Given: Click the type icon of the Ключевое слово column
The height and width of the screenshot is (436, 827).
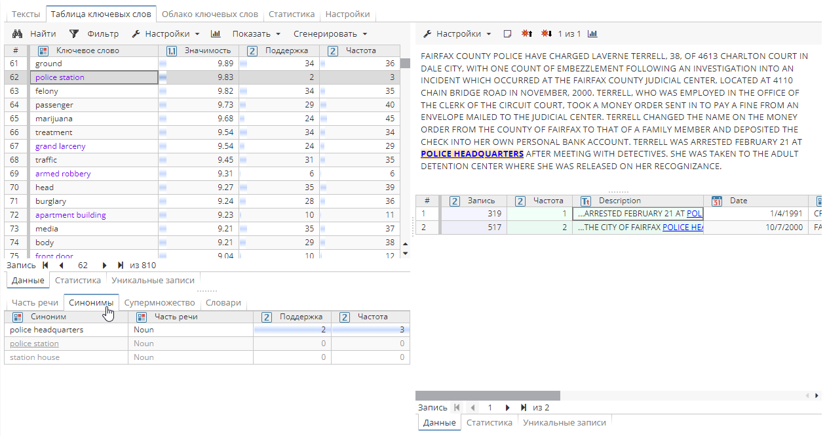Looking at the screenshot, I should [x=43, y=50].
